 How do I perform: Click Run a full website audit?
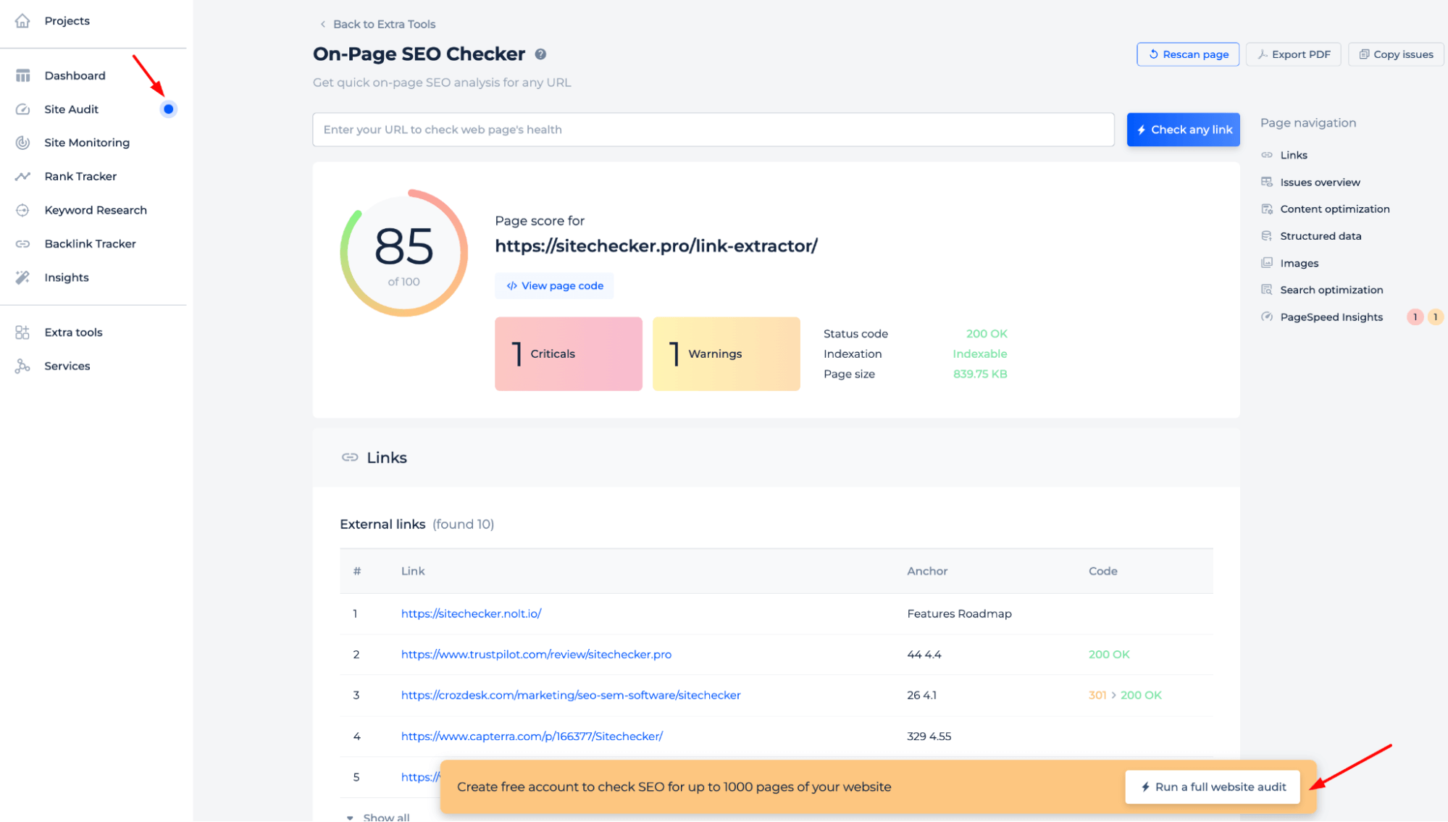coord(1213,787)
